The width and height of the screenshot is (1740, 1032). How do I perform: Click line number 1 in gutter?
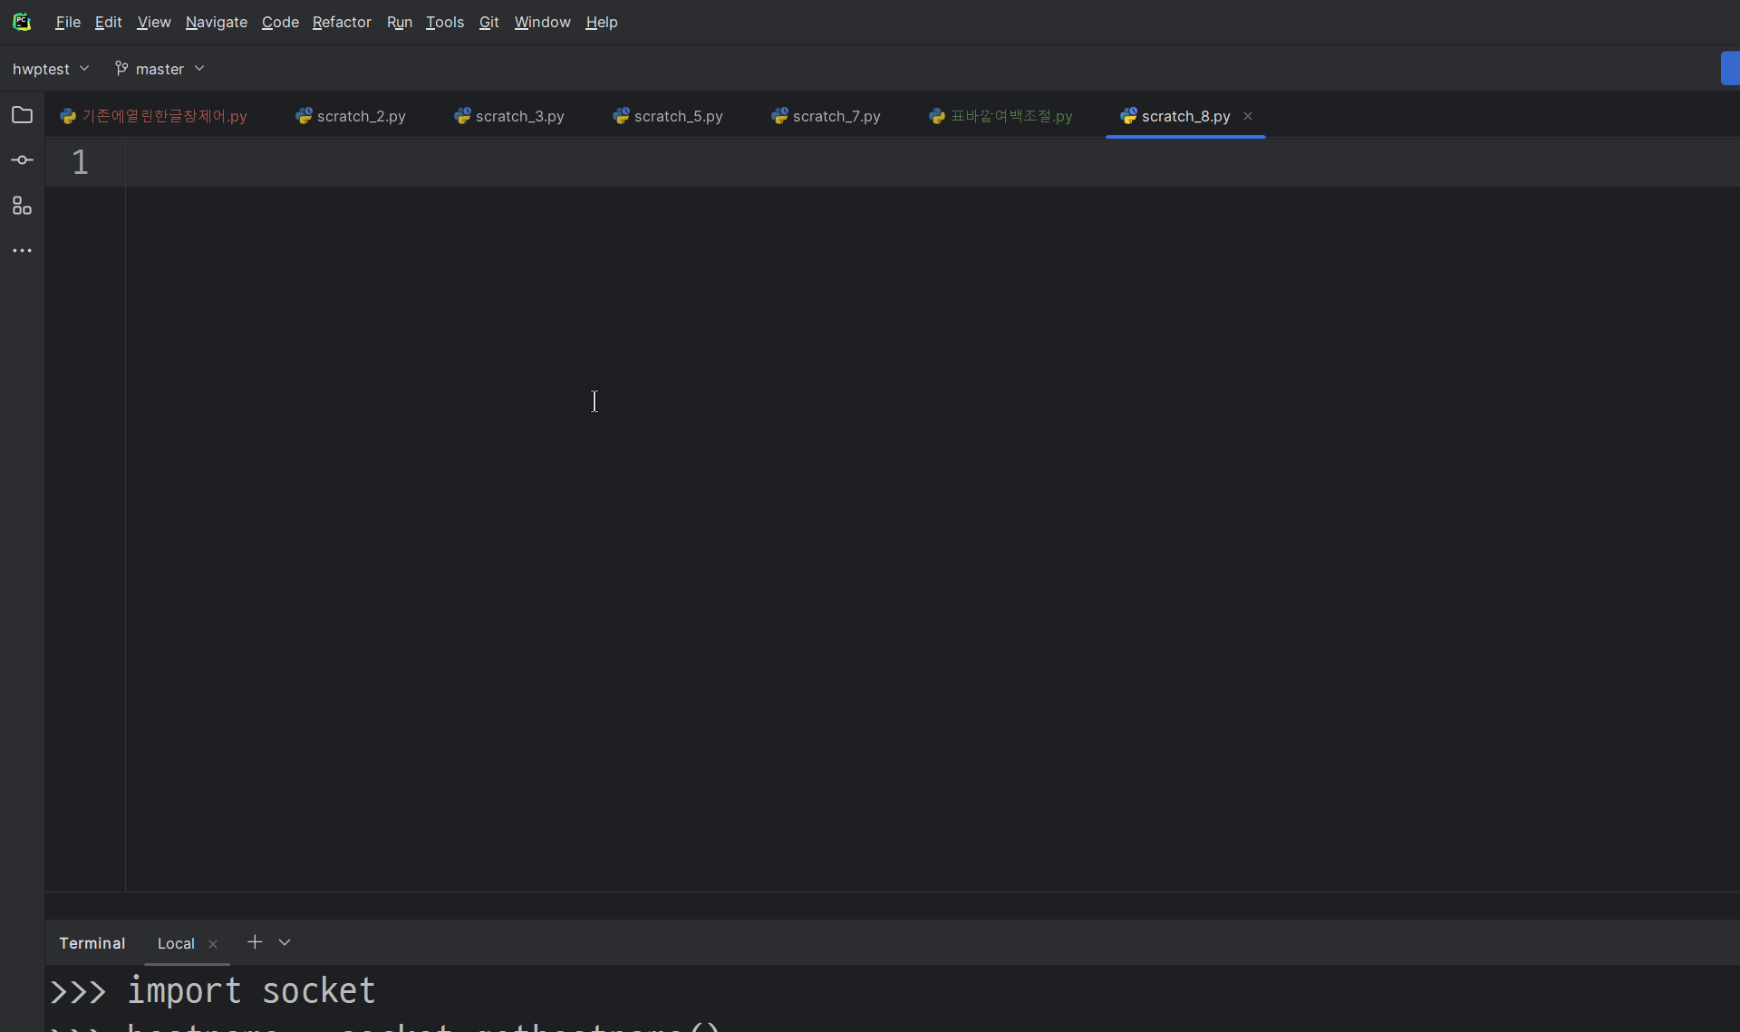(x=80, y=162)
